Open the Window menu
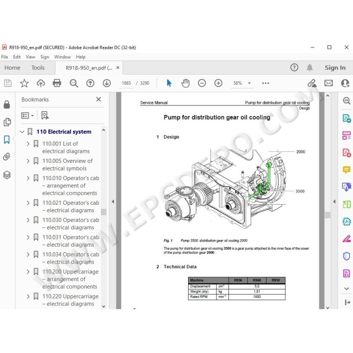 [63, 57]
